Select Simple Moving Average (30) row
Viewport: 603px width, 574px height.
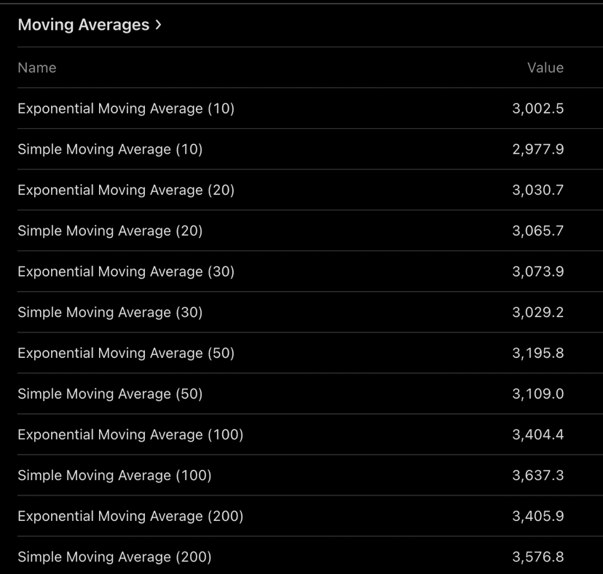[x=110, y=312]
